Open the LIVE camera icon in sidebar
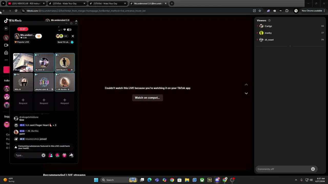This screenshot has height=184, width=328. pyautogui.click(x=6, y=45)
